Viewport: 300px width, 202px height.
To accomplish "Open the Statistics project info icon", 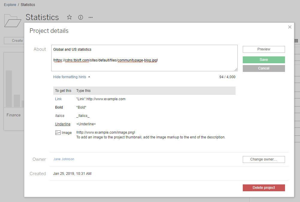I will click(80, 17).
